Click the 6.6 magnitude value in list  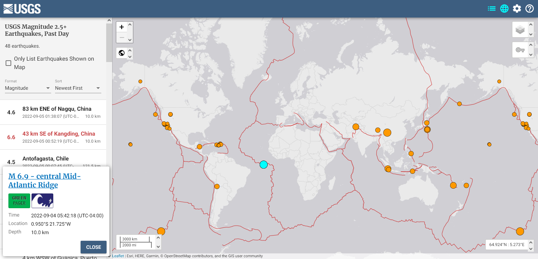tap(11, 137)
